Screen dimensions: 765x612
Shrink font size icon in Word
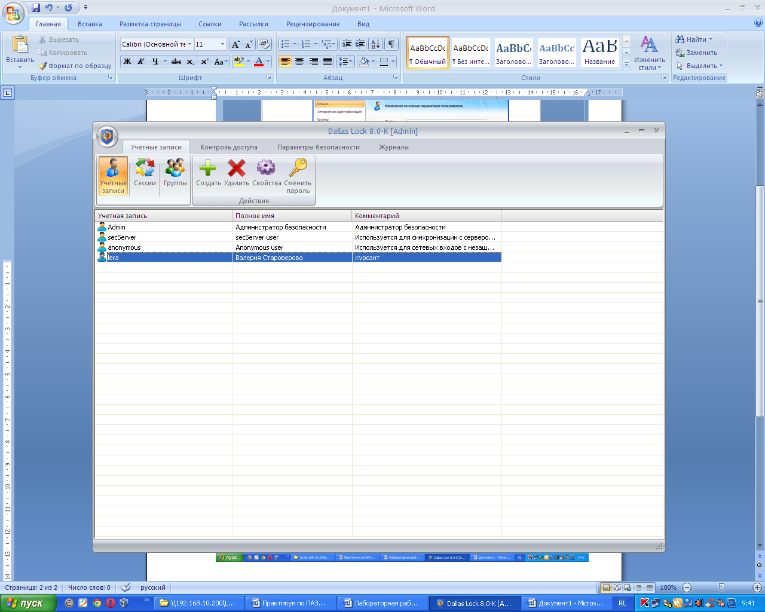[x=249, y=44]
